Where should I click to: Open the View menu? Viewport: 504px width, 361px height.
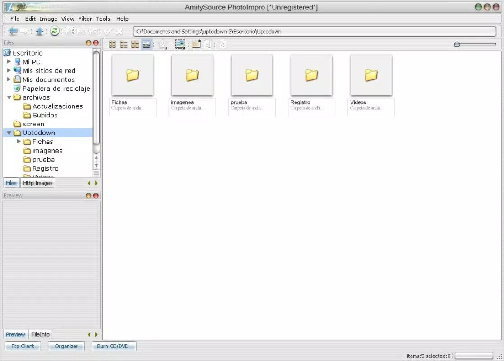(x=68, y=19)
